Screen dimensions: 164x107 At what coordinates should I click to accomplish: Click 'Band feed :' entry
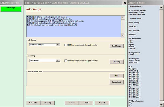(x=134, y=63)
